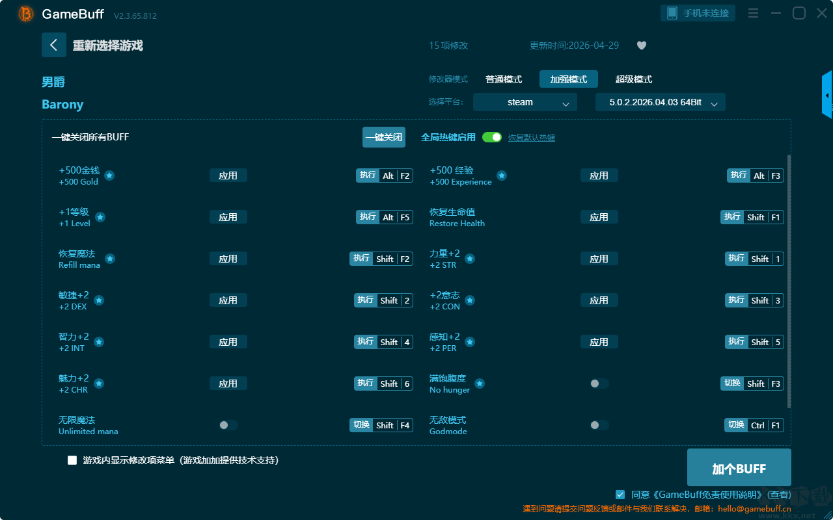Apply the +2 CHR cheat
This screenshot has height=520, width=833.
pos(228,383)
